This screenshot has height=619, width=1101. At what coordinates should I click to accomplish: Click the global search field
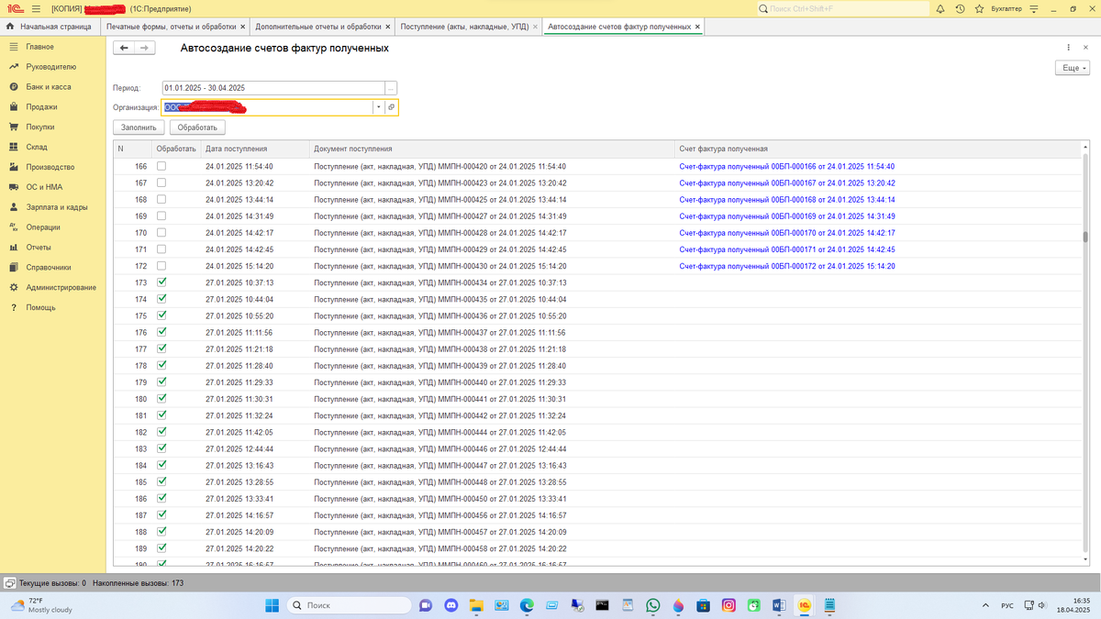(x=843, y=8)
